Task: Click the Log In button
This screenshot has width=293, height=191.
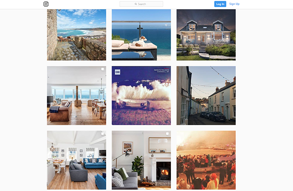Action: coord(220,4)
